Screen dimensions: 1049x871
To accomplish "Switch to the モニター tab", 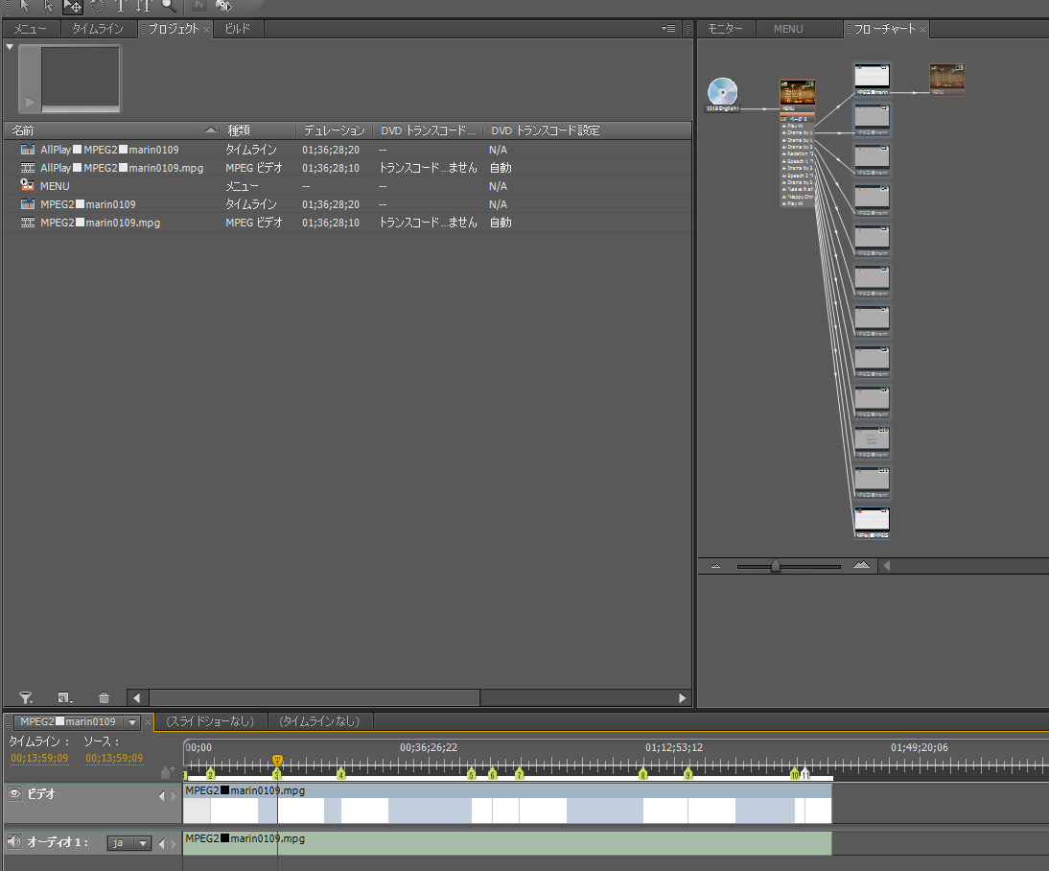I will click(725, 29).
